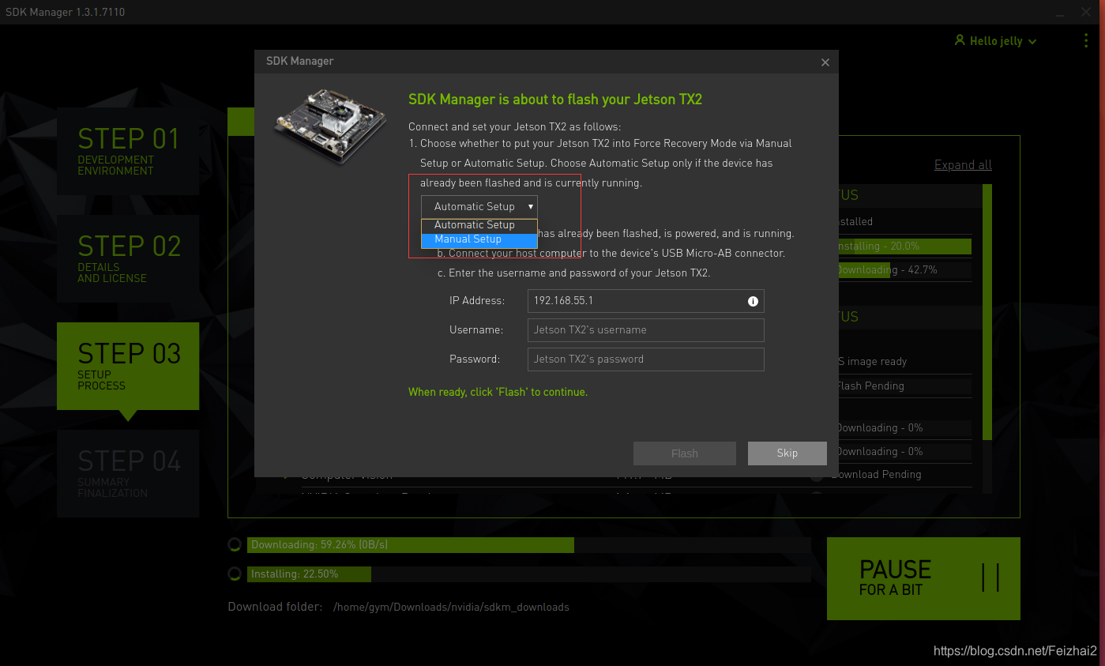The width and height of the screenshot is (1105, 666).
Task: Click the IP address info icon
Action: [x=753, y=301]
